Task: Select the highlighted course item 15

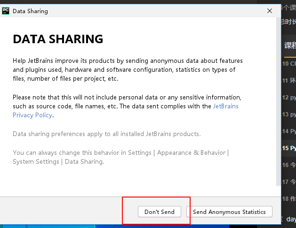Action: [x=289, y=148]
